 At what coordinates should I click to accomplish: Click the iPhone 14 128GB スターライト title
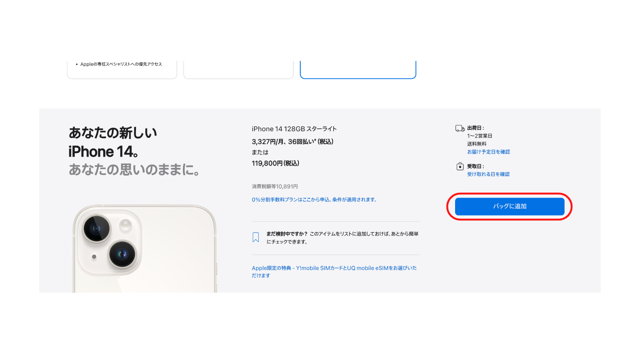[294, 129]
